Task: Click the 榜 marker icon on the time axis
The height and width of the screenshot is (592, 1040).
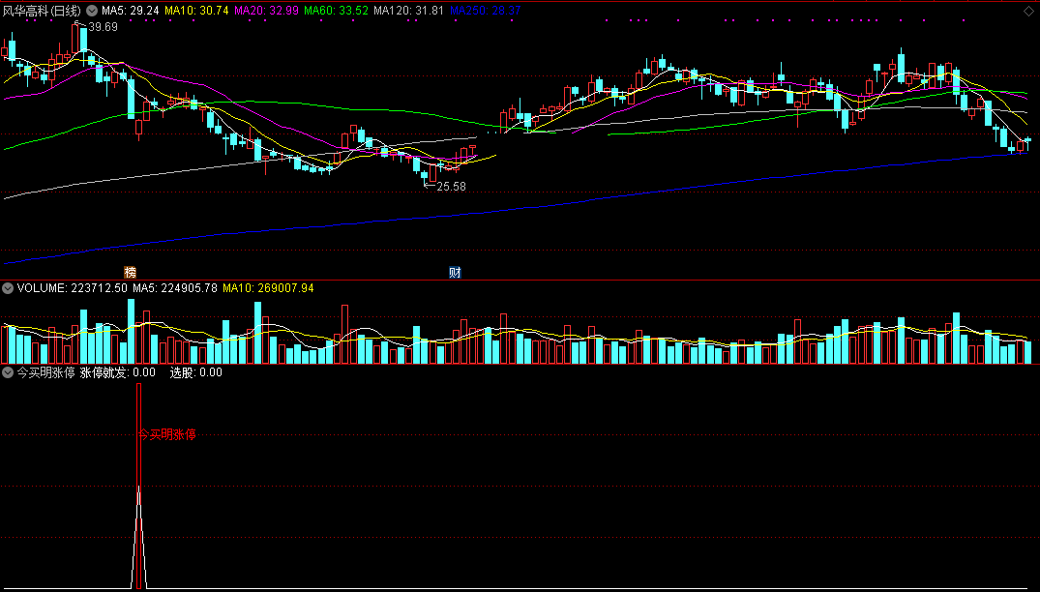Action: pos(130,273)
